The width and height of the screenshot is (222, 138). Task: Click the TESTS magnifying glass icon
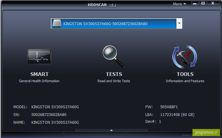click(x=114, y=57)
